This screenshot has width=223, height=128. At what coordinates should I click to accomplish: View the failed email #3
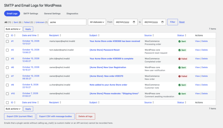(197, 59)
